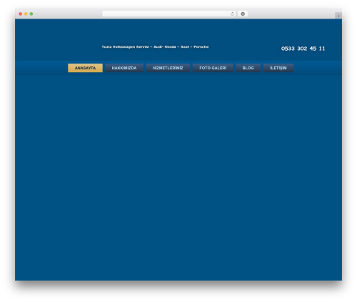Click the 0533 302 45 11 phone number
357x302 pixels.
point(303,49)
